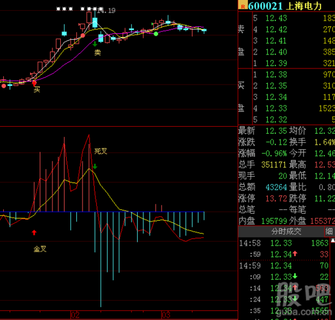
Task: Click the 金叉 label in the MACD panel
Action: [x=40, y=249]
